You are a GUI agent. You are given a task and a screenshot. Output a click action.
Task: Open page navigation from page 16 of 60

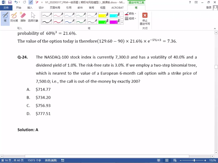coord(12,160)
